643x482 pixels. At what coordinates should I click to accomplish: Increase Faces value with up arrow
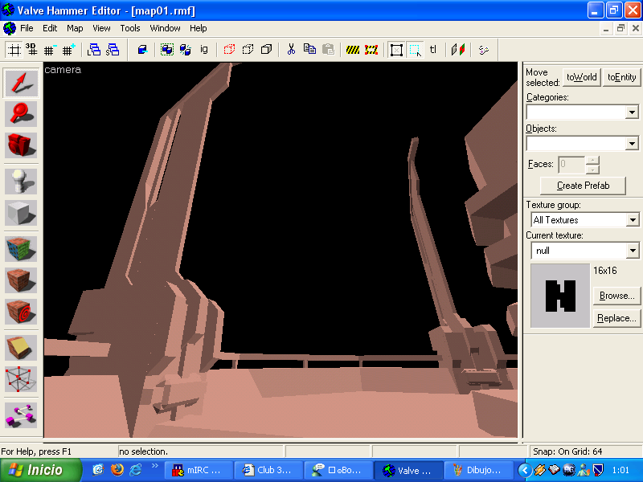(x=592, y=160)
